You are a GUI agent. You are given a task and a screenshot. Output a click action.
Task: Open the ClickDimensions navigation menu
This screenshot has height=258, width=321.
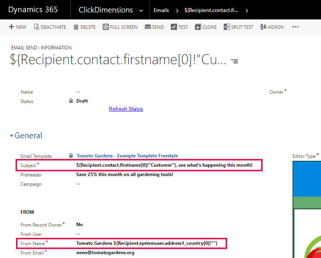click(105, 10)
